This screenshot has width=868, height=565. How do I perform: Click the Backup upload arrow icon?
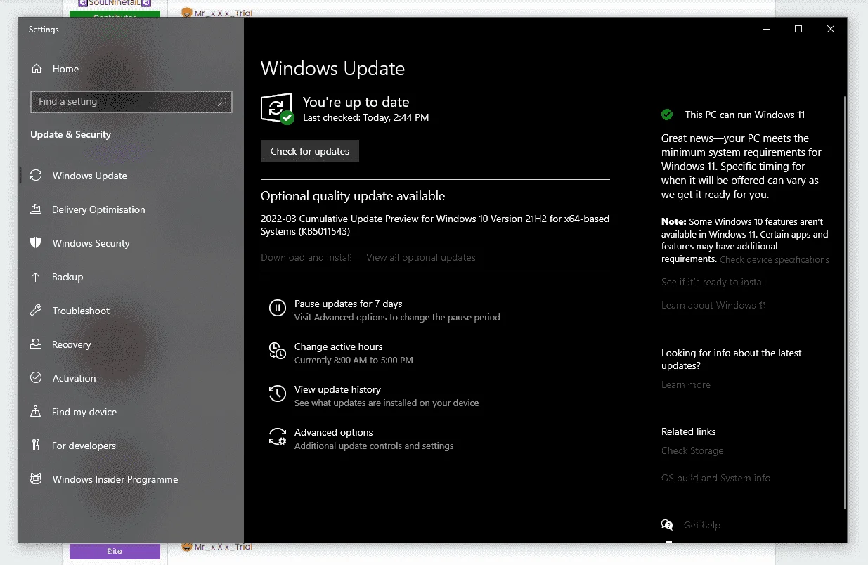point(36,277)
